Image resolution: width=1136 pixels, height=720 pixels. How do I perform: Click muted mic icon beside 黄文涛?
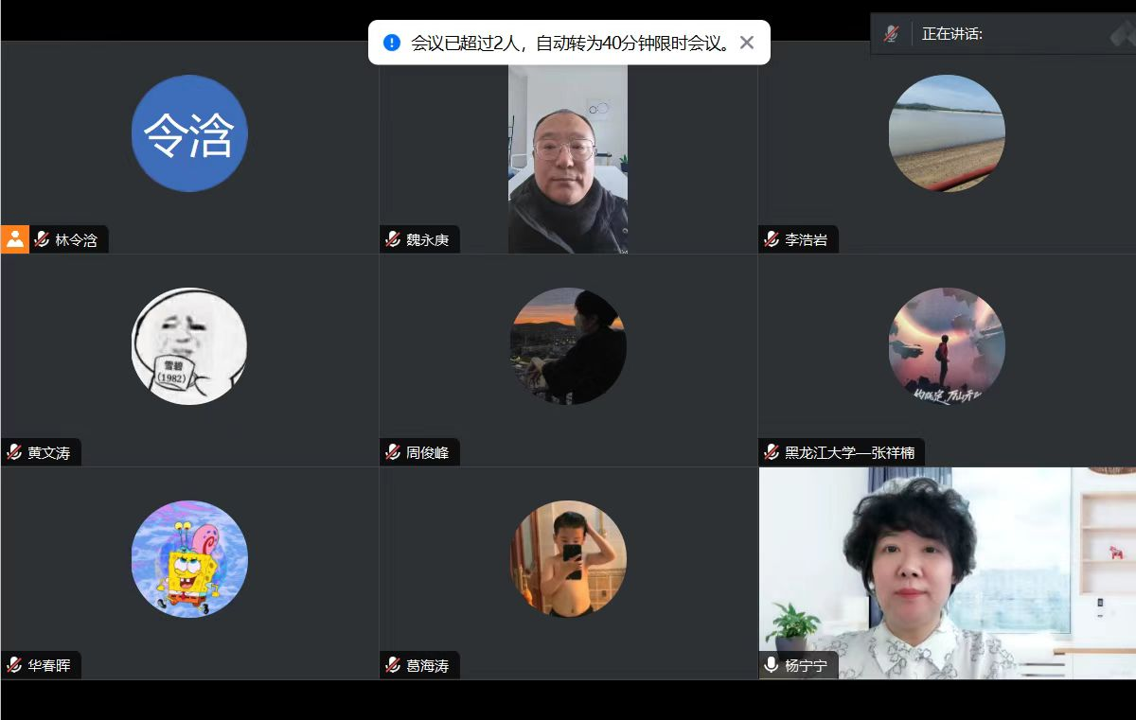[14, 452]
